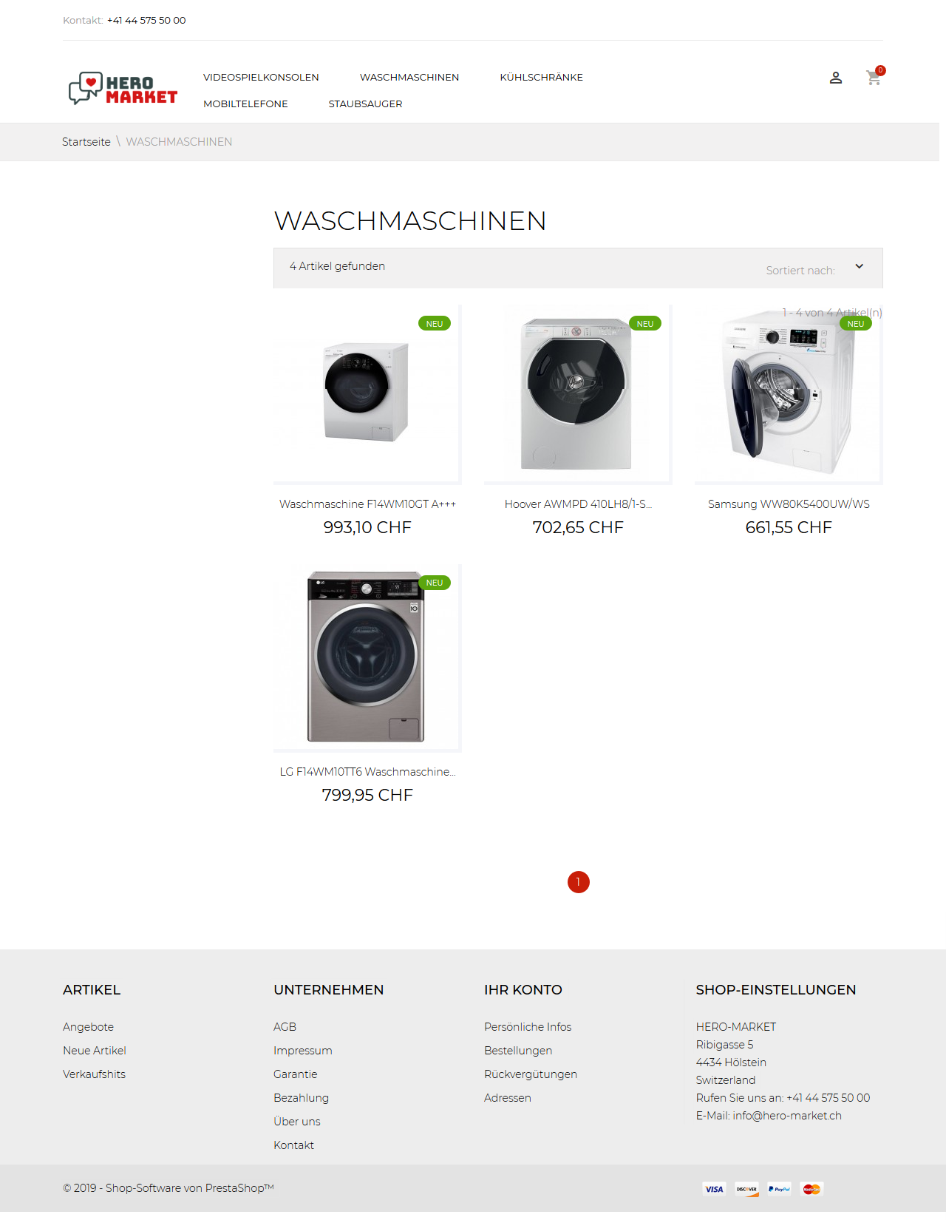The image size is (946, 1220).
Task: Open the shopping cart icon
Action: [874, 77]
